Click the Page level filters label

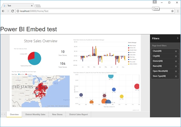tap(159, 46)
